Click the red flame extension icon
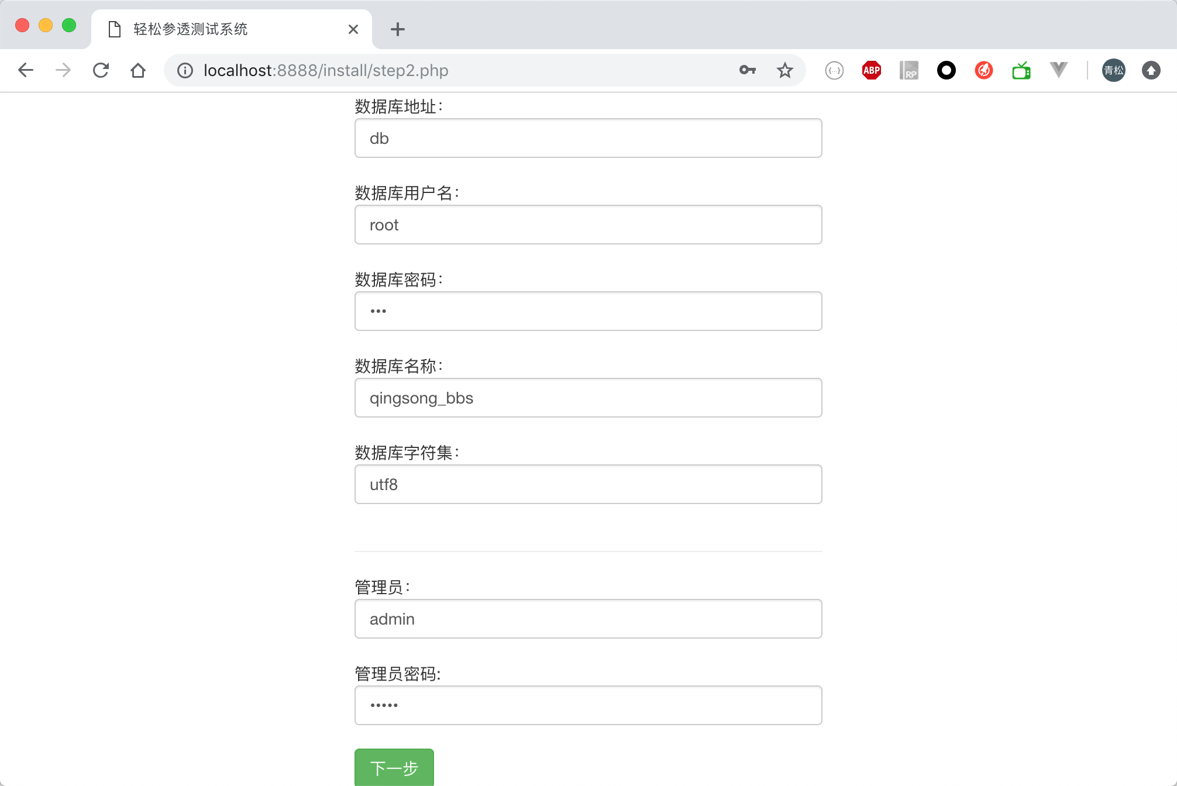Screen dimensions: 1177x786 983,70
